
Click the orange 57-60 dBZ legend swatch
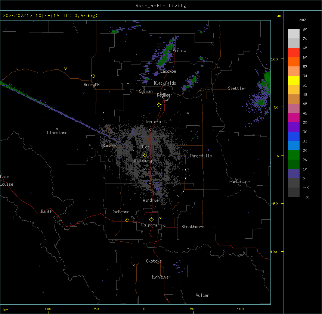click(294, 62)
